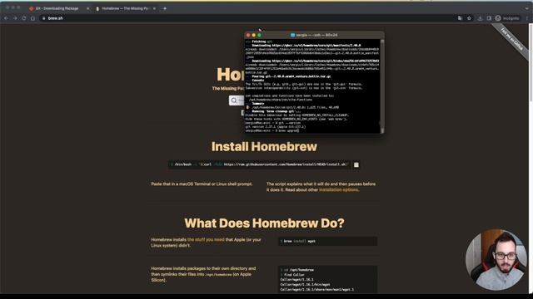Open the Incognito profile indicator
Image resolution: width=533 pixels, height=299 pixels.
[507, 18]
